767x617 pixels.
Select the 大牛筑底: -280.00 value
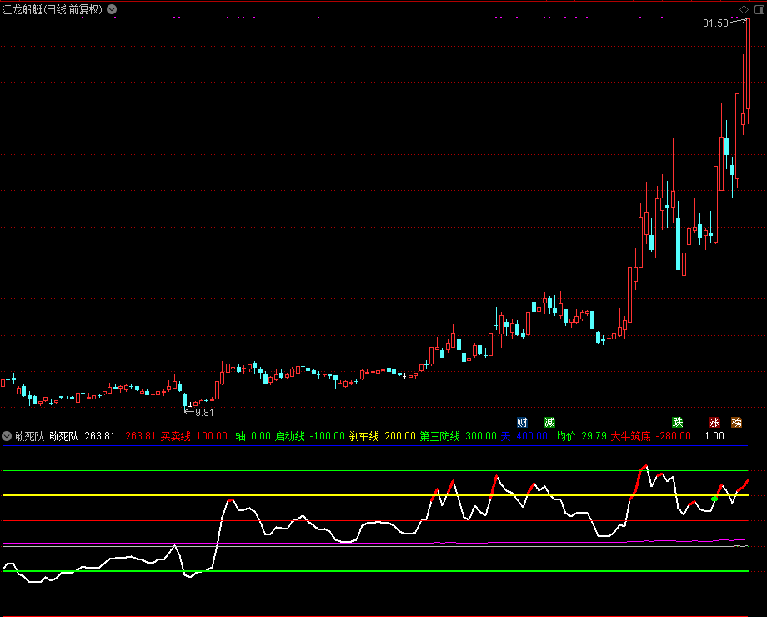point(650,436)
